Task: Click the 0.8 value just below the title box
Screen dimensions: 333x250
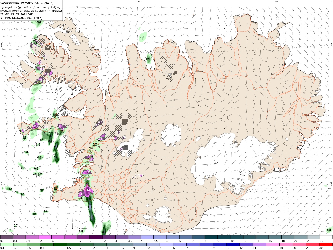Action: (39, 22)
